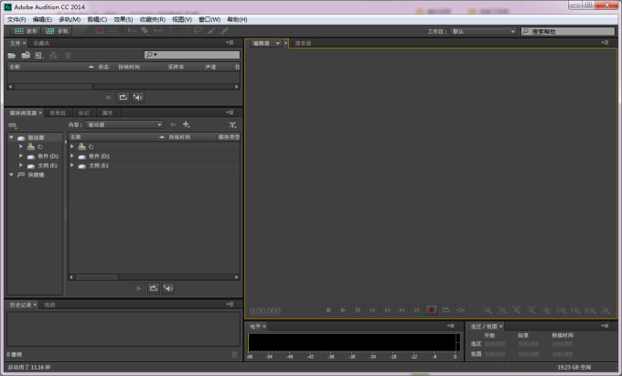The image size is (622, 376).
Task: Click the back arrow in media browser
Action: (x=173, y=124)
